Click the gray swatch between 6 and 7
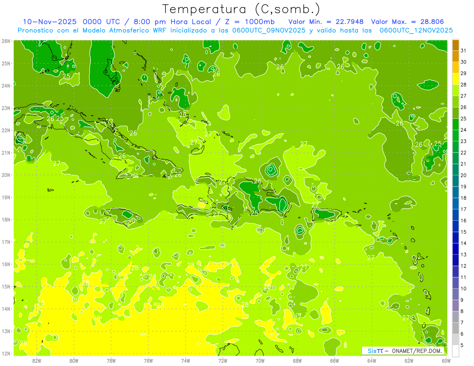474x366 pixels. pos(455,328)
